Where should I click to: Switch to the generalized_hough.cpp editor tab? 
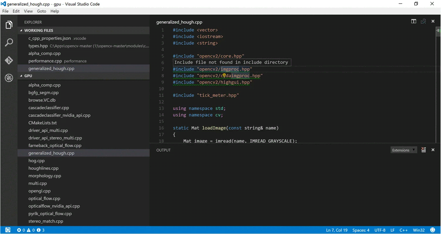pyautogui.click(x=179, y=22)
